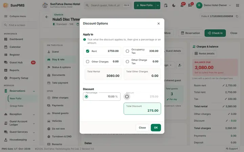The image size is (244, 152).
Task: Open the New Folio dropdown arrow
Action: (158, 5)
